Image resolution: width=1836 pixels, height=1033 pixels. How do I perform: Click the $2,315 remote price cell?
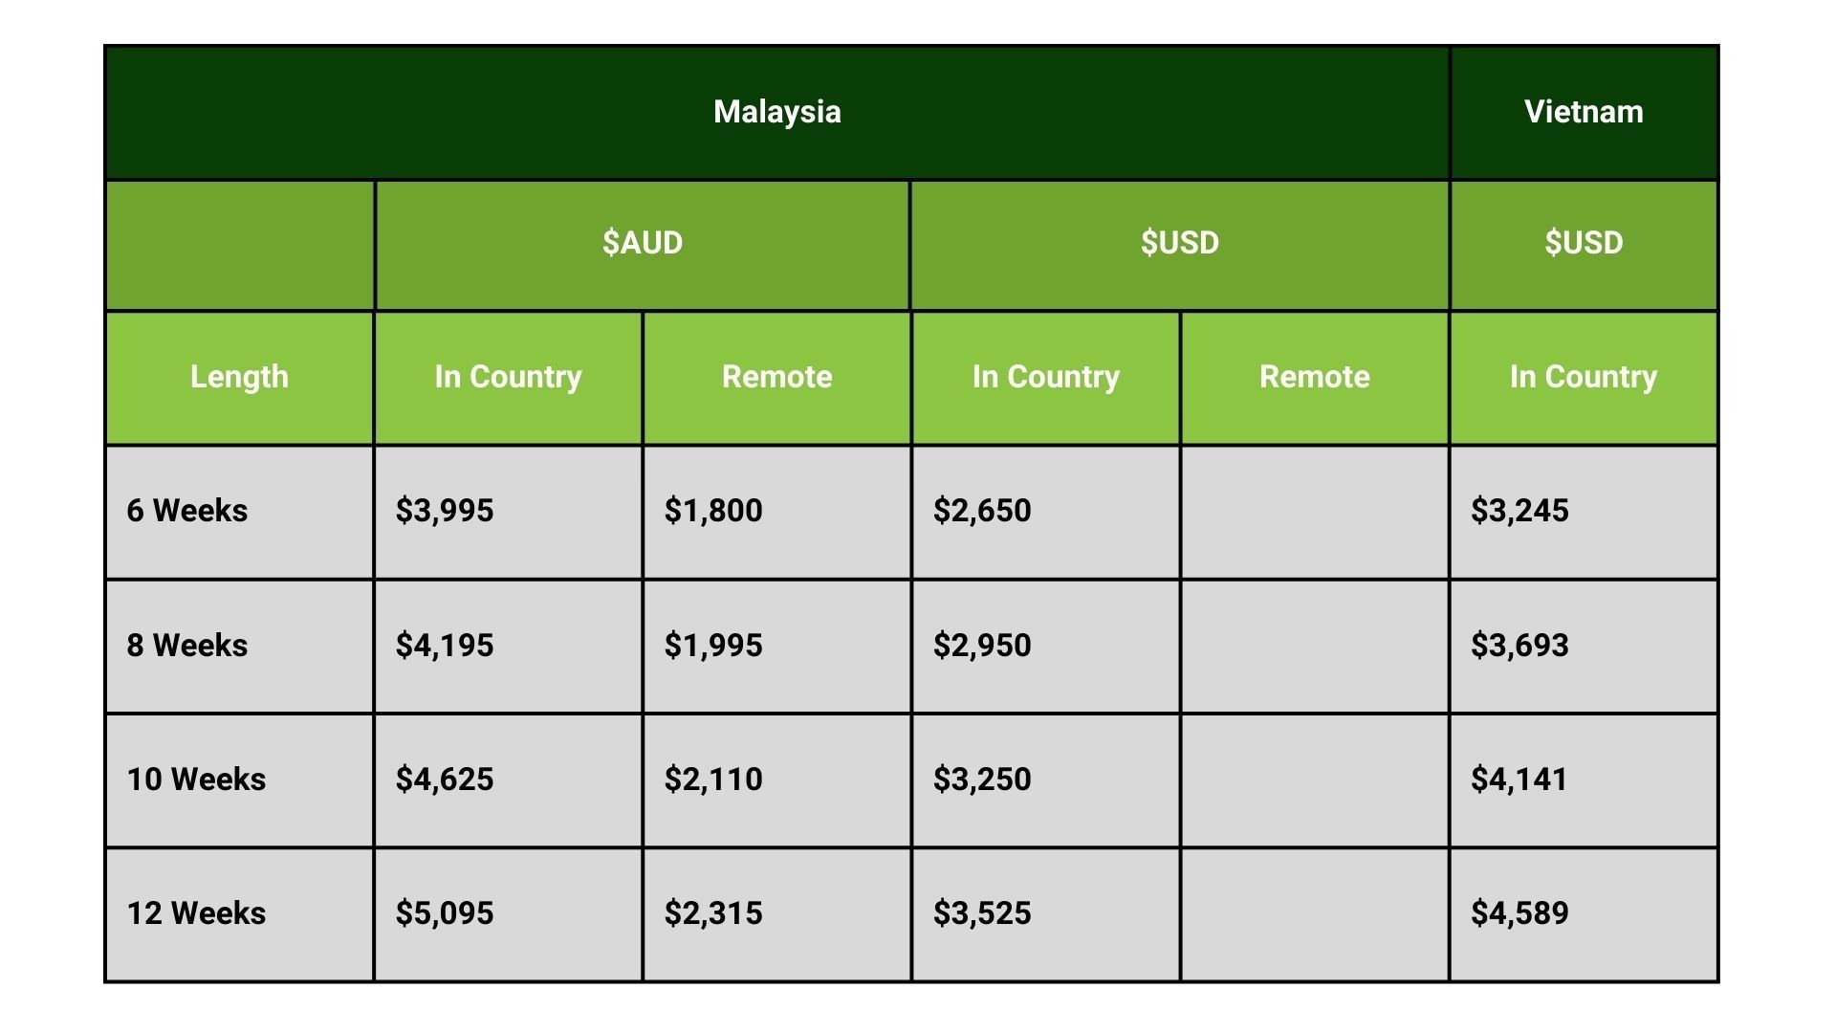776,914
